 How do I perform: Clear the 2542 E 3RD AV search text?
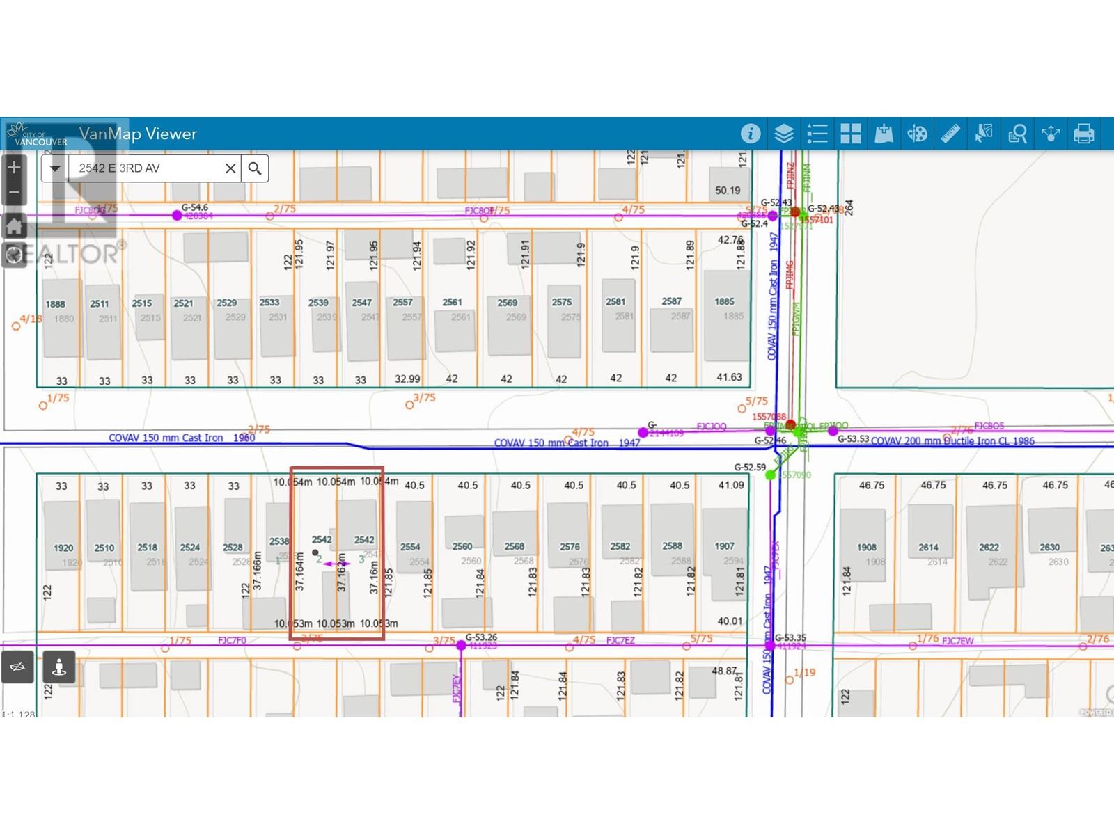[230, 168]
